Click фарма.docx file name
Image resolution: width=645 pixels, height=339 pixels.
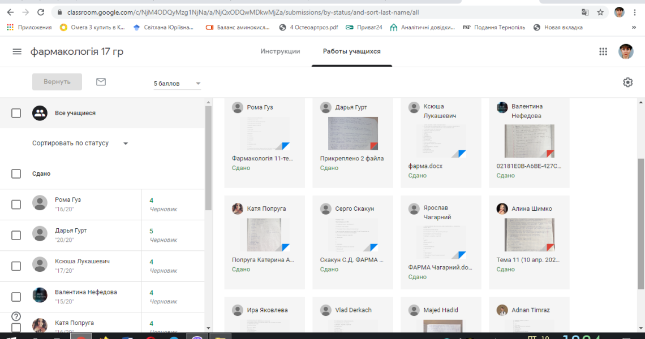[x=425, y=166]
